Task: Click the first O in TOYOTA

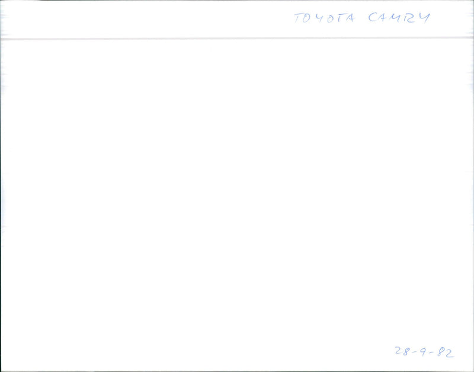Action: coord(306,18)
